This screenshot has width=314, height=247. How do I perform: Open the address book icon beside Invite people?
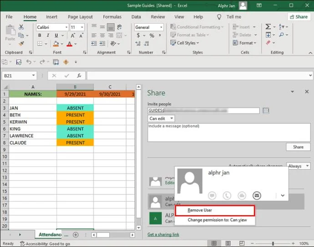[266, 111]
